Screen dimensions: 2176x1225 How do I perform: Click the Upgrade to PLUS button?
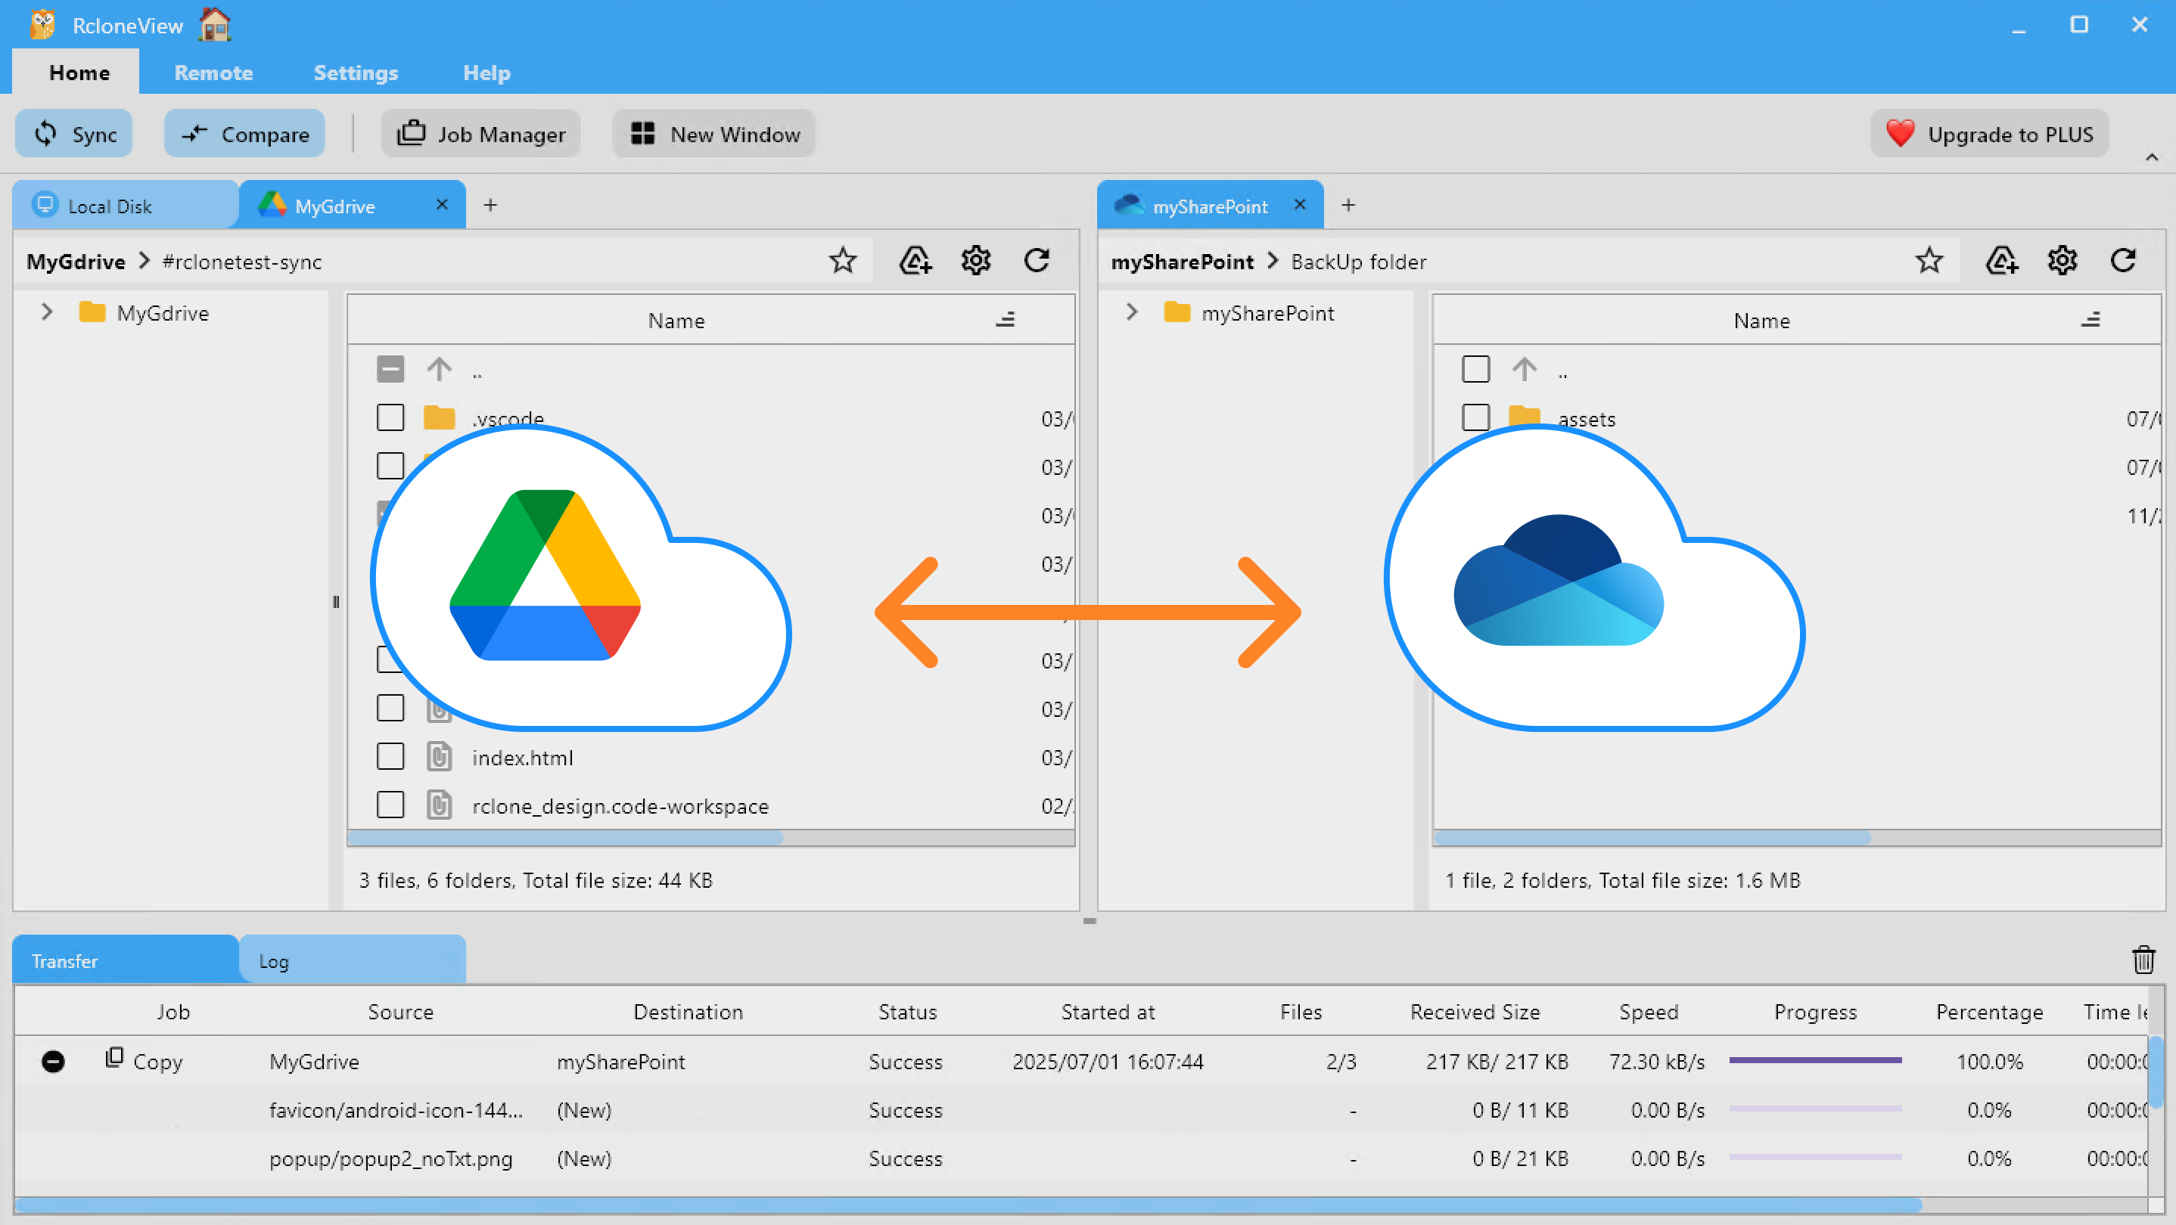[x=1989, y=133]
